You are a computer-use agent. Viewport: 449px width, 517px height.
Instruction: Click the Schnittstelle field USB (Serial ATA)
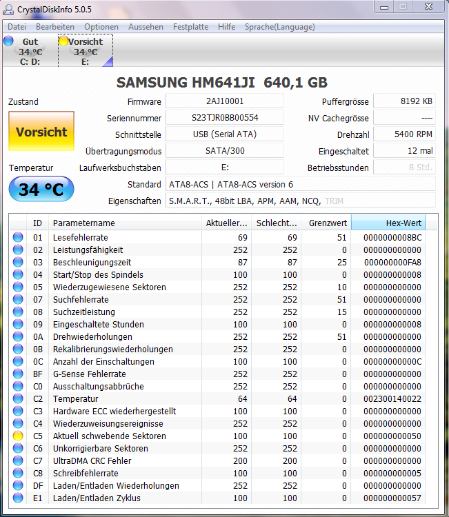[225, 134]
